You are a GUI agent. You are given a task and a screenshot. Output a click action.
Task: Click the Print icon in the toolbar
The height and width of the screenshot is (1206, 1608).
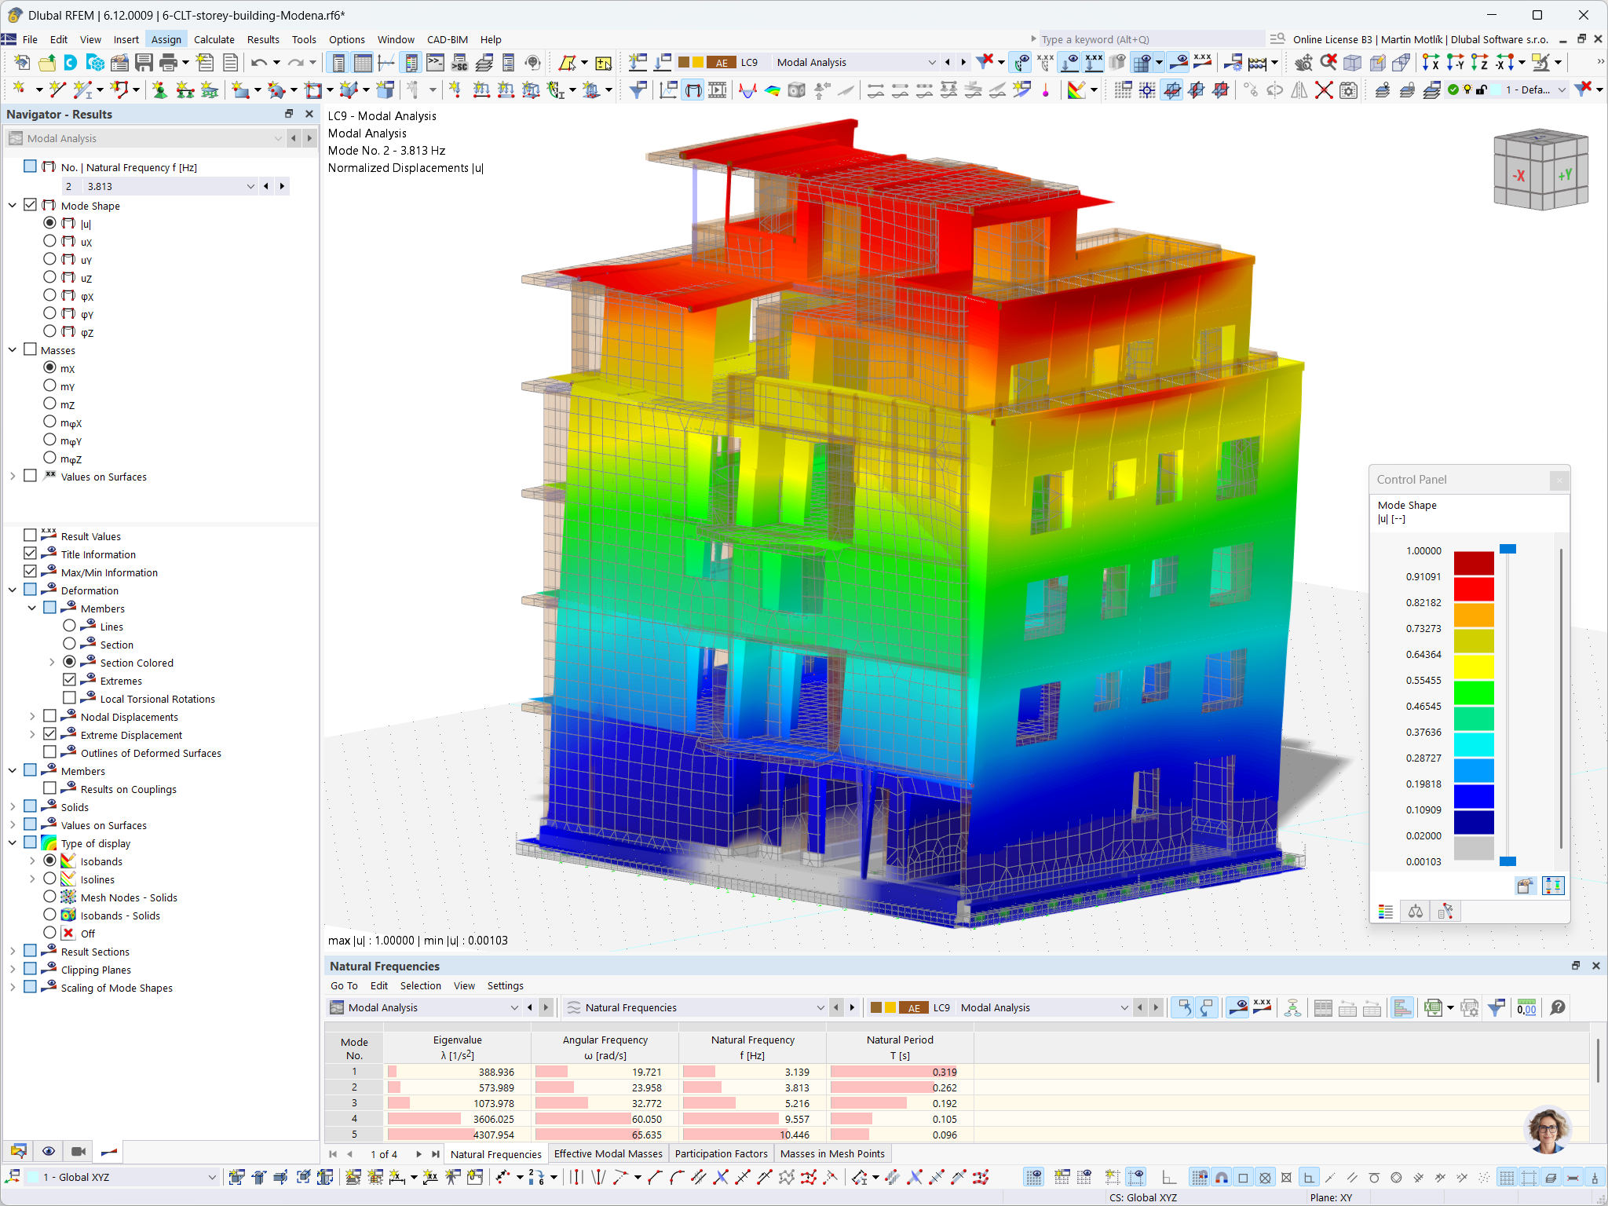tap(167, 63)
